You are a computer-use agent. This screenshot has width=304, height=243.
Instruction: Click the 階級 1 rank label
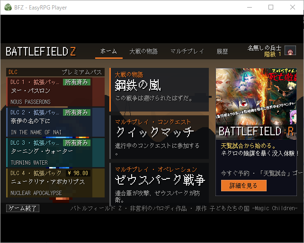pyautogui.click(x=273, y=54)
